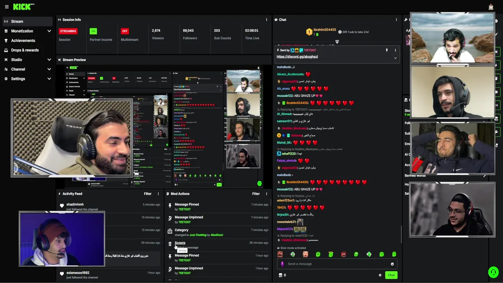Open the Scoorp username link
This screenshot has height=283, width=503.
pyautogui.click(x=180, y=243)
